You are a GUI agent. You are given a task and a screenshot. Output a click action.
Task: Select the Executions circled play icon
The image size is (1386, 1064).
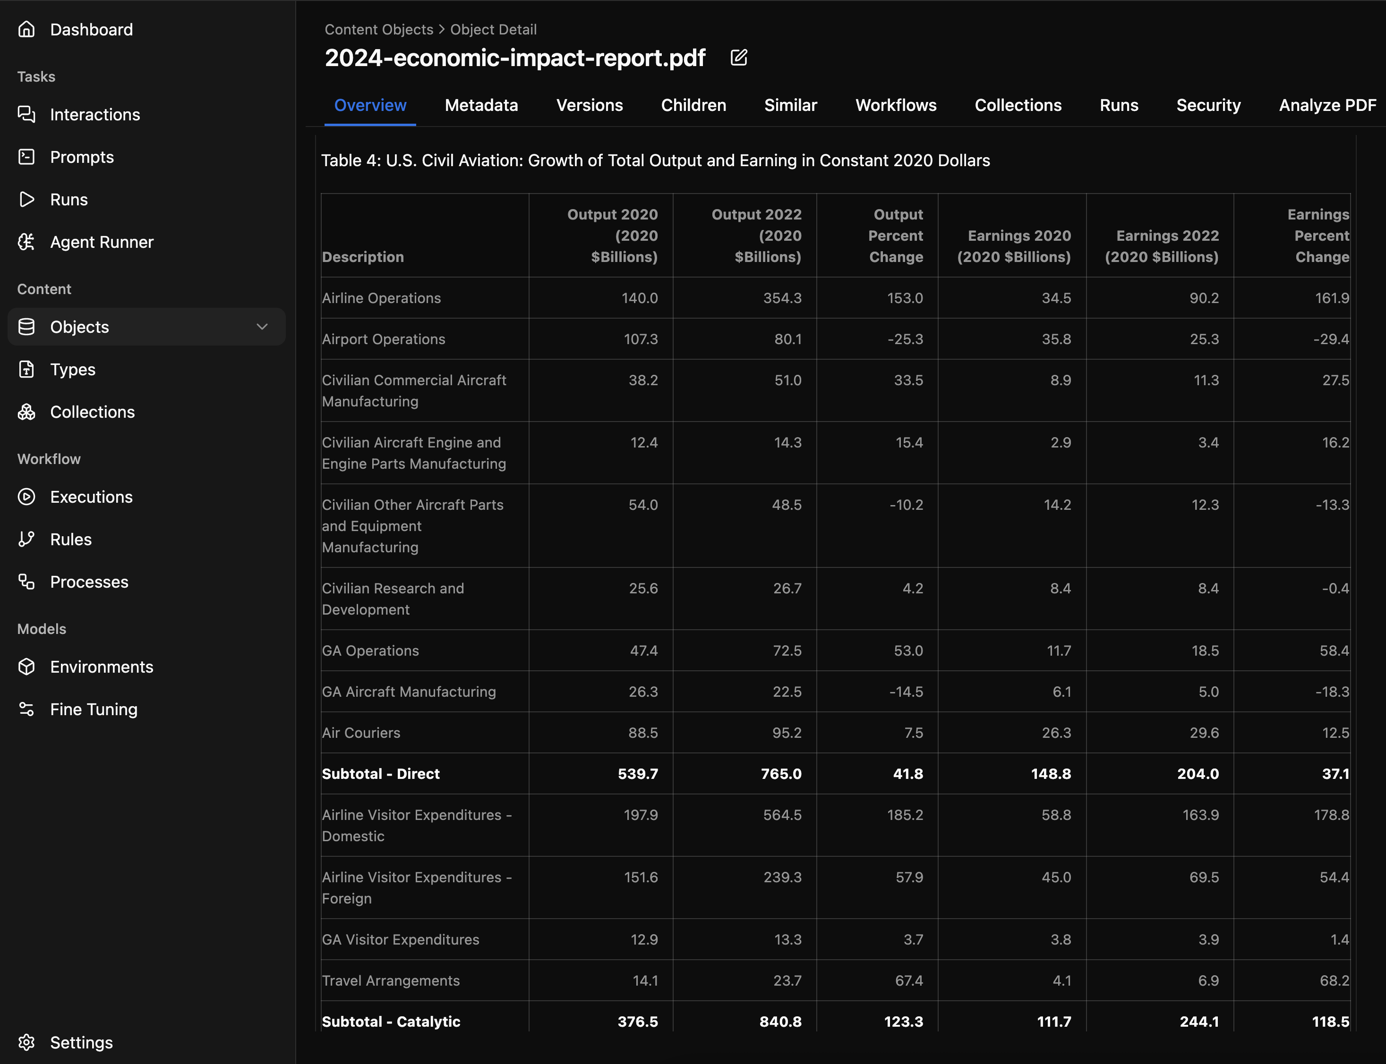click(26, 496)
